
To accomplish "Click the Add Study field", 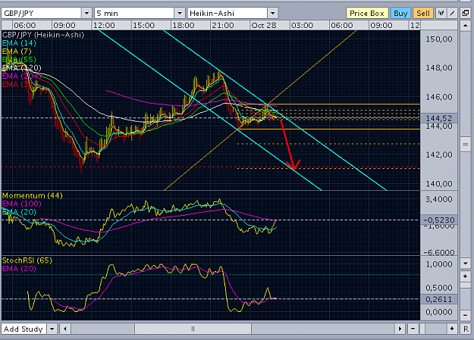I will [24, 329].
